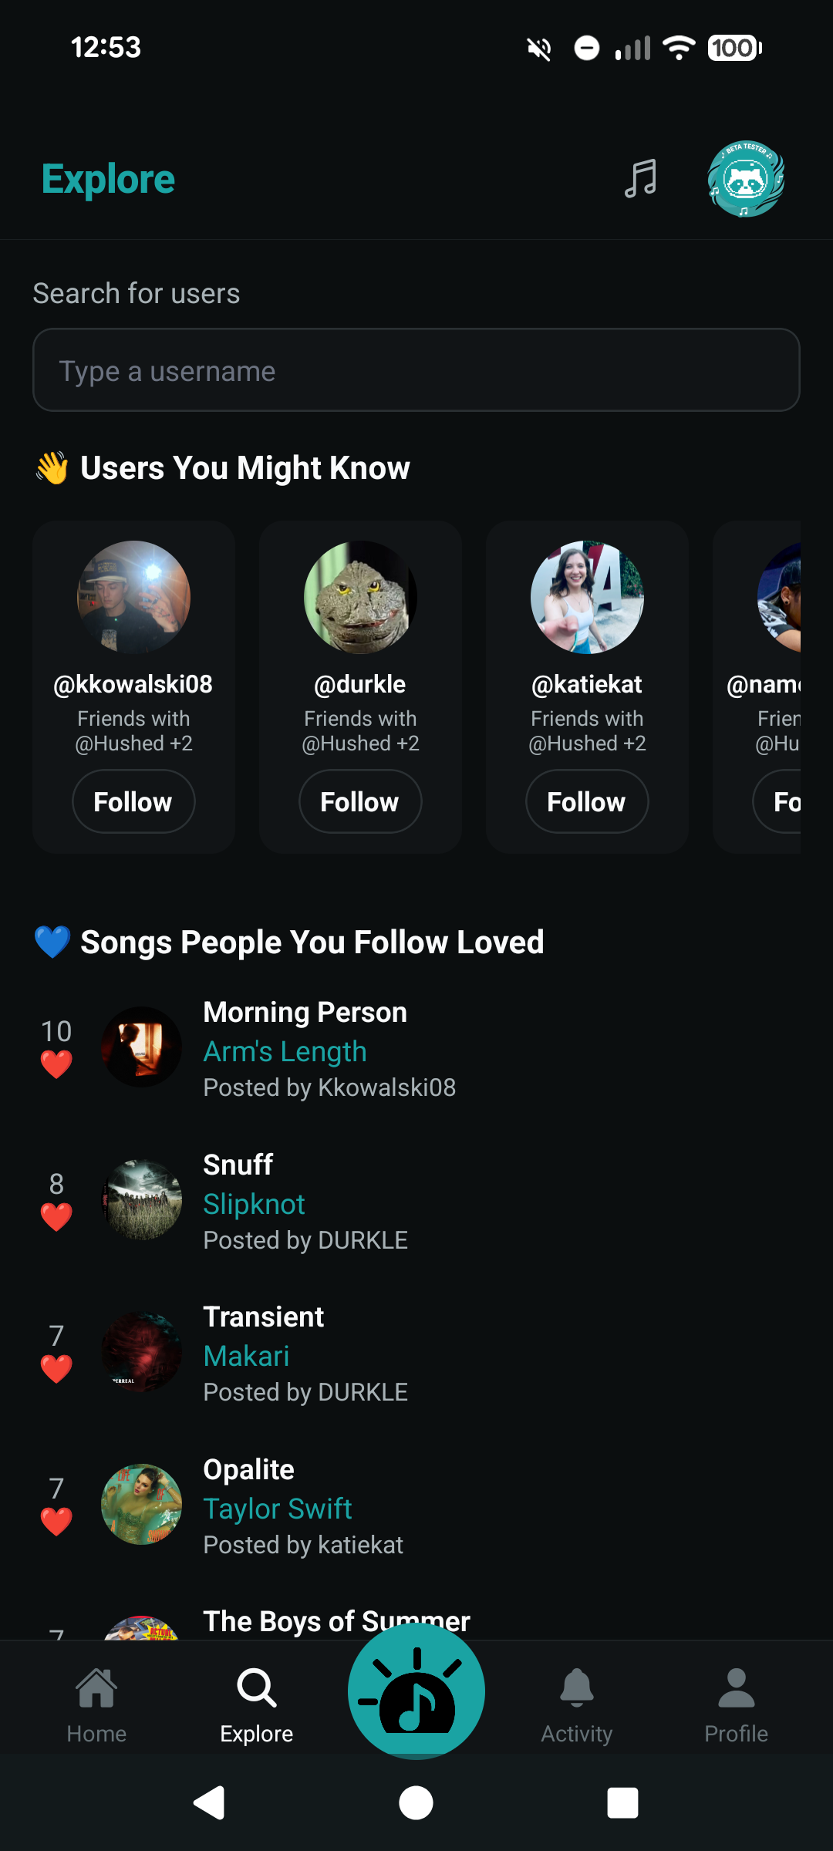Image resolution: width=833 pixels, height=1851 pixels.
Task: Follow user @durkle
Action: tap(360, 801)
